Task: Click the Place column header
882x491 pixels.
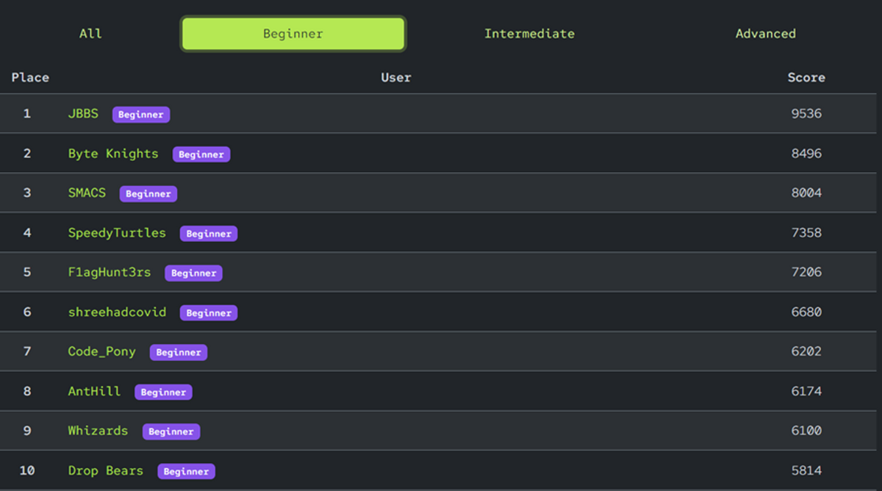Action: tap(30, 77)
